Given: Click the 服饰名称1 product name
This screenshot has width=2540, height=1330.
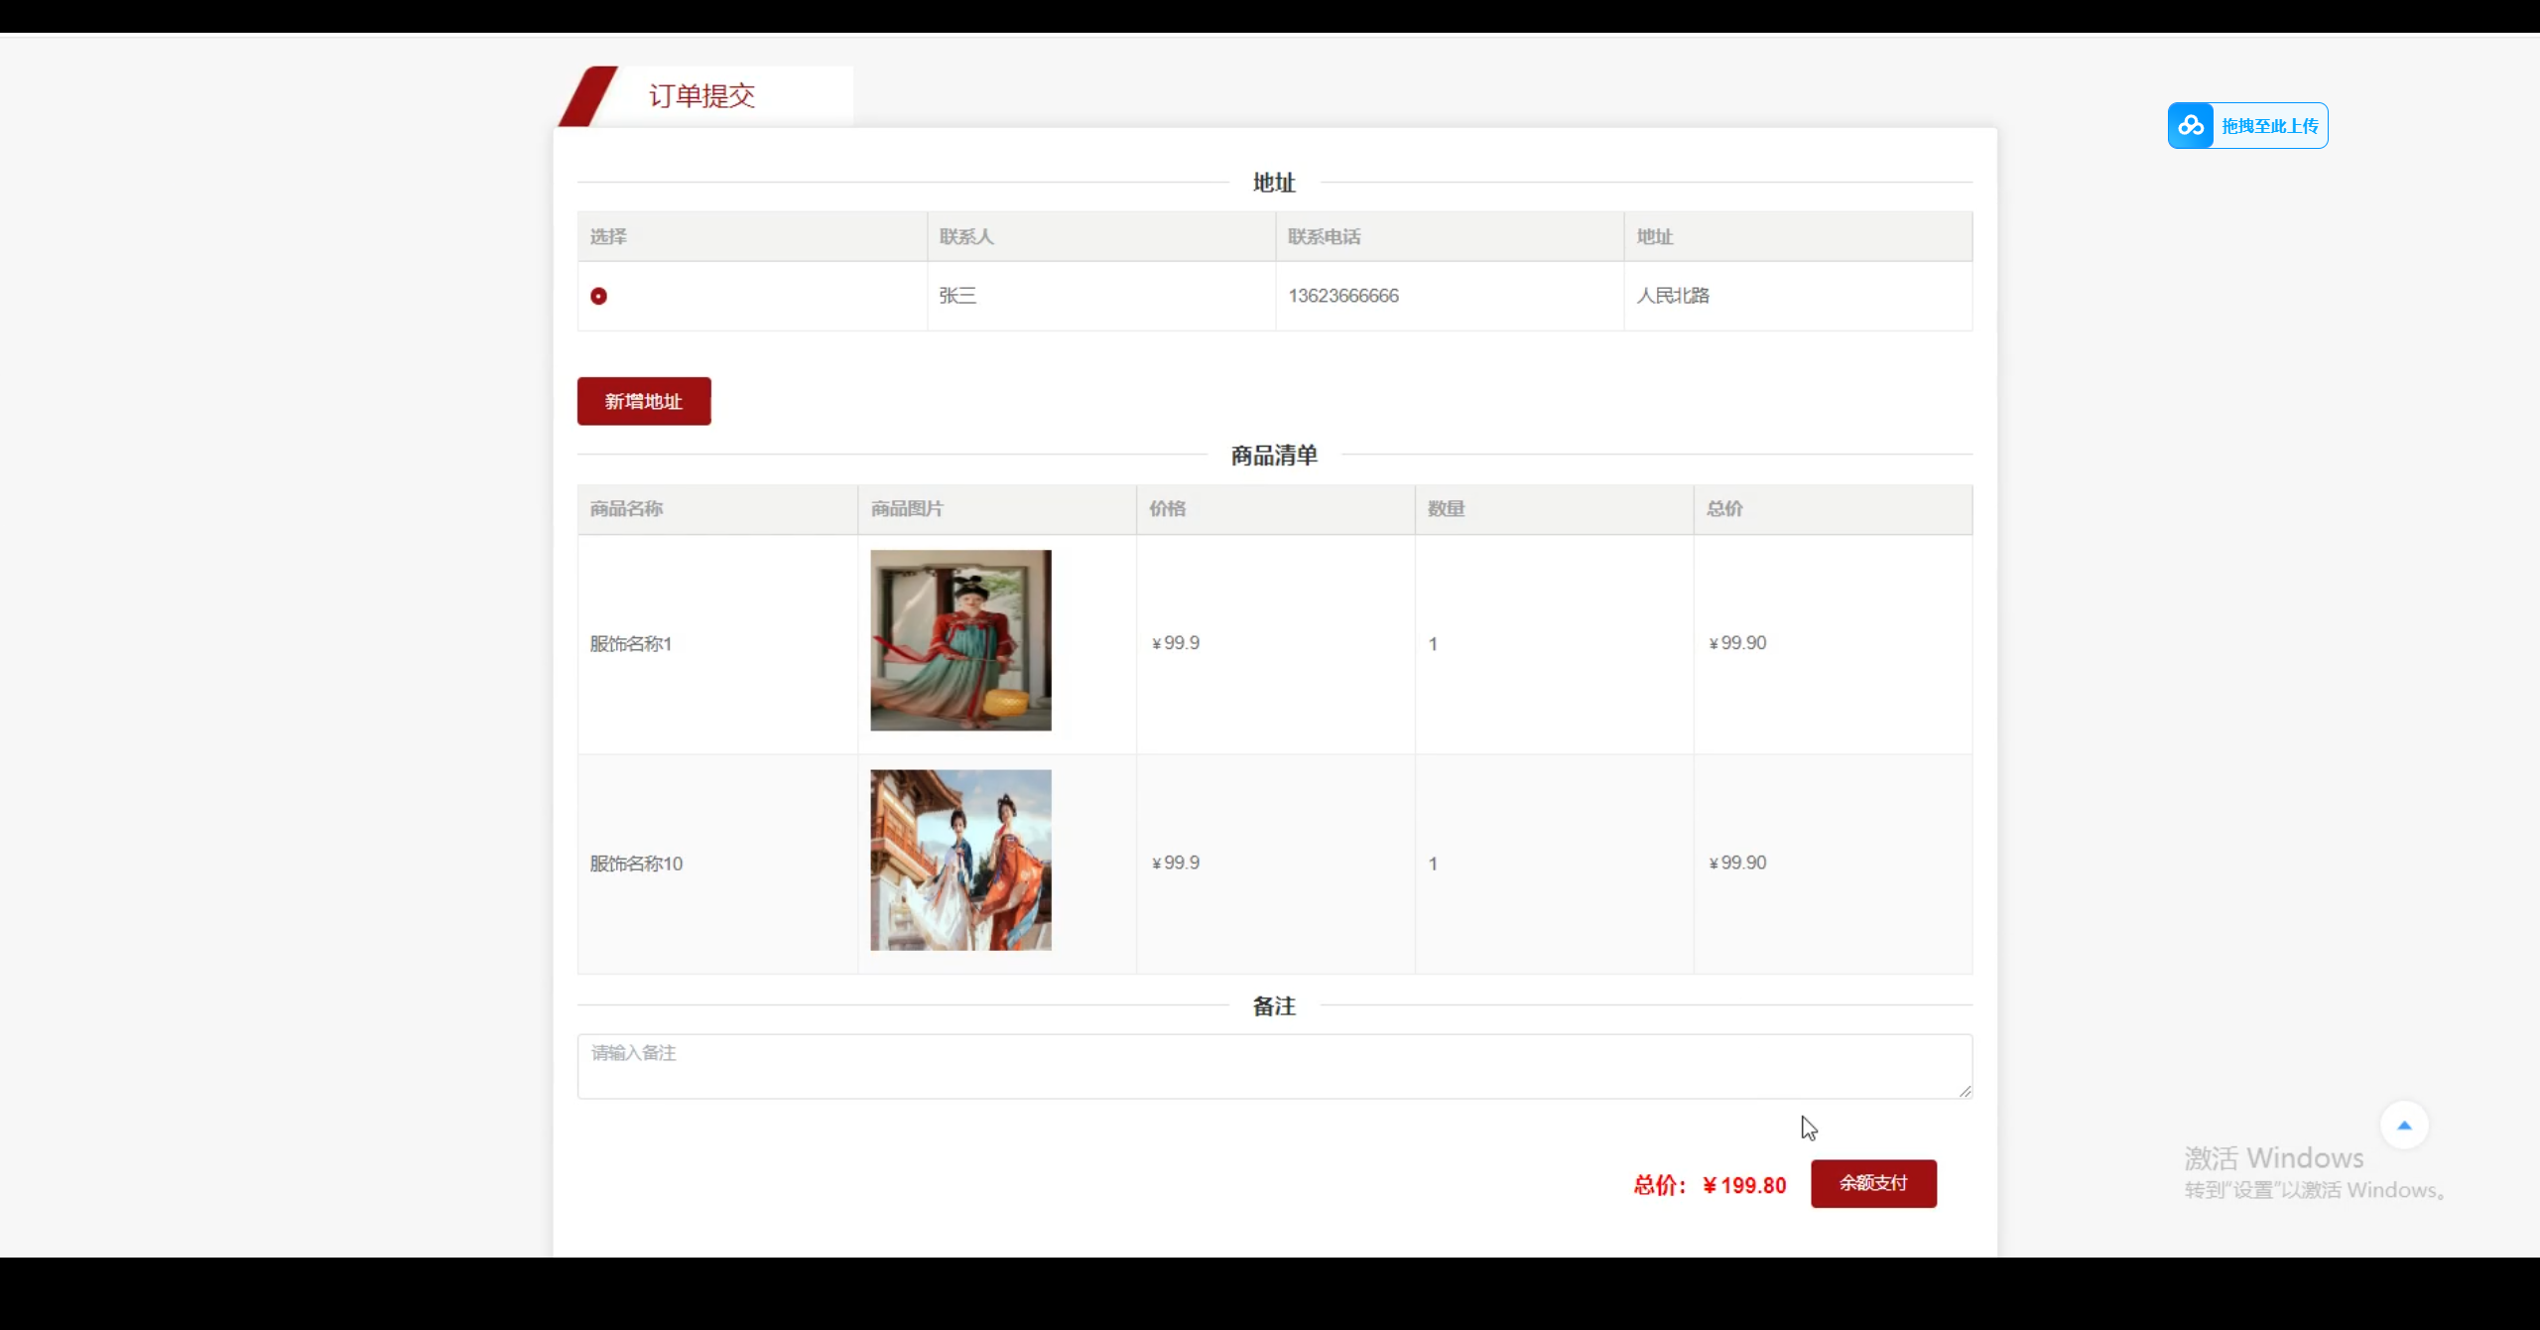Looking at the screenshot, I should (x=631, y=644).
